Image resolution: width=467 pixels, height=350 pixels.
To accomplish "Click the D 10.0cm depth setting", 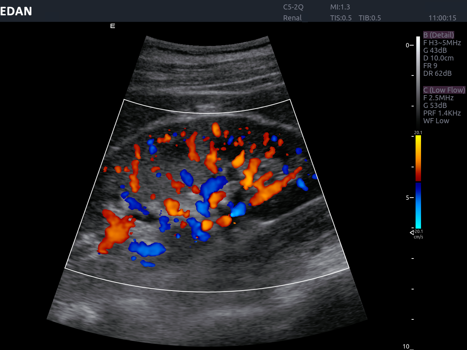I will pyautogui.click(x=438, y=58).
